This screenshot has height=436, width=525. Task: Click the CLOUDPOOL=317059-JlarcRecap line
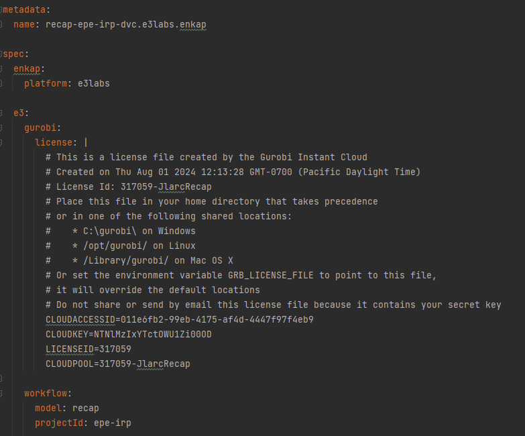[x=118, y=364]
